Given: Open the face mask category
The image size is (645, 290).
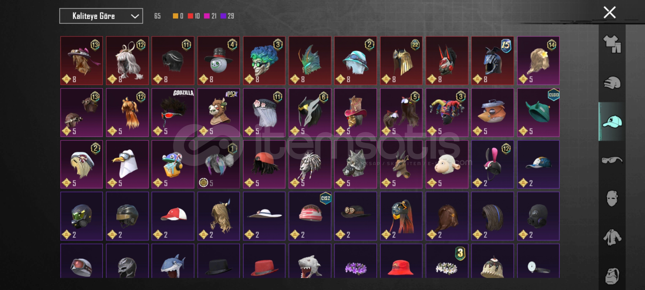Looking at the screenshot, I should [612, 198].
